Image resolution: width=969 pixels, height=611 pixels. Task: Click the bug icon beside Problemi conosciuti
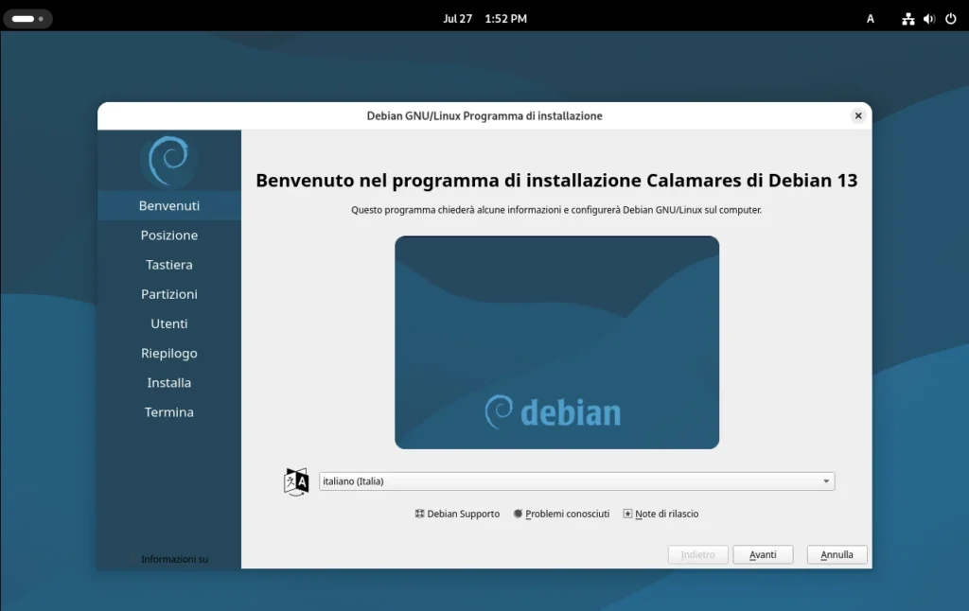coord(518,514)
